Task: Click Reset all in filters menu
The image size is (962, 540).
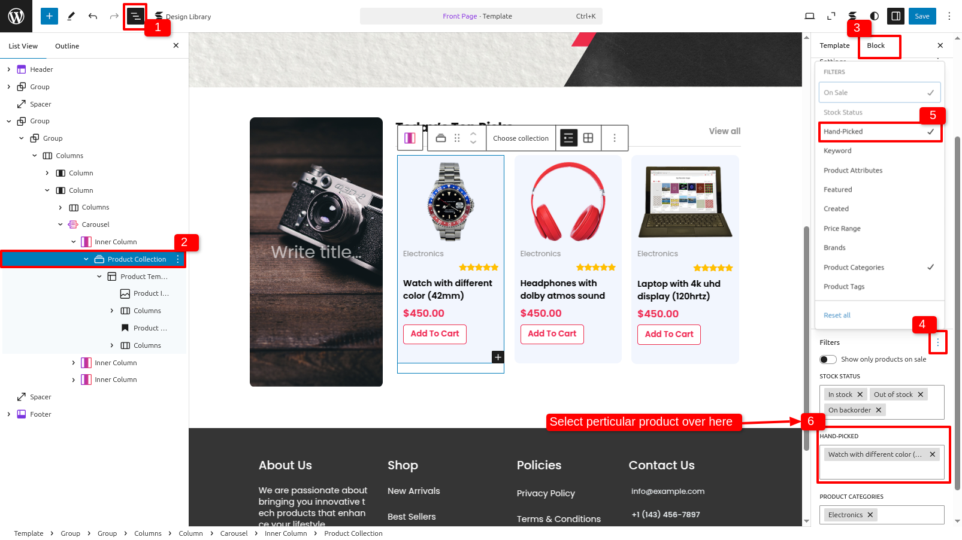Action: coord(837,315)
